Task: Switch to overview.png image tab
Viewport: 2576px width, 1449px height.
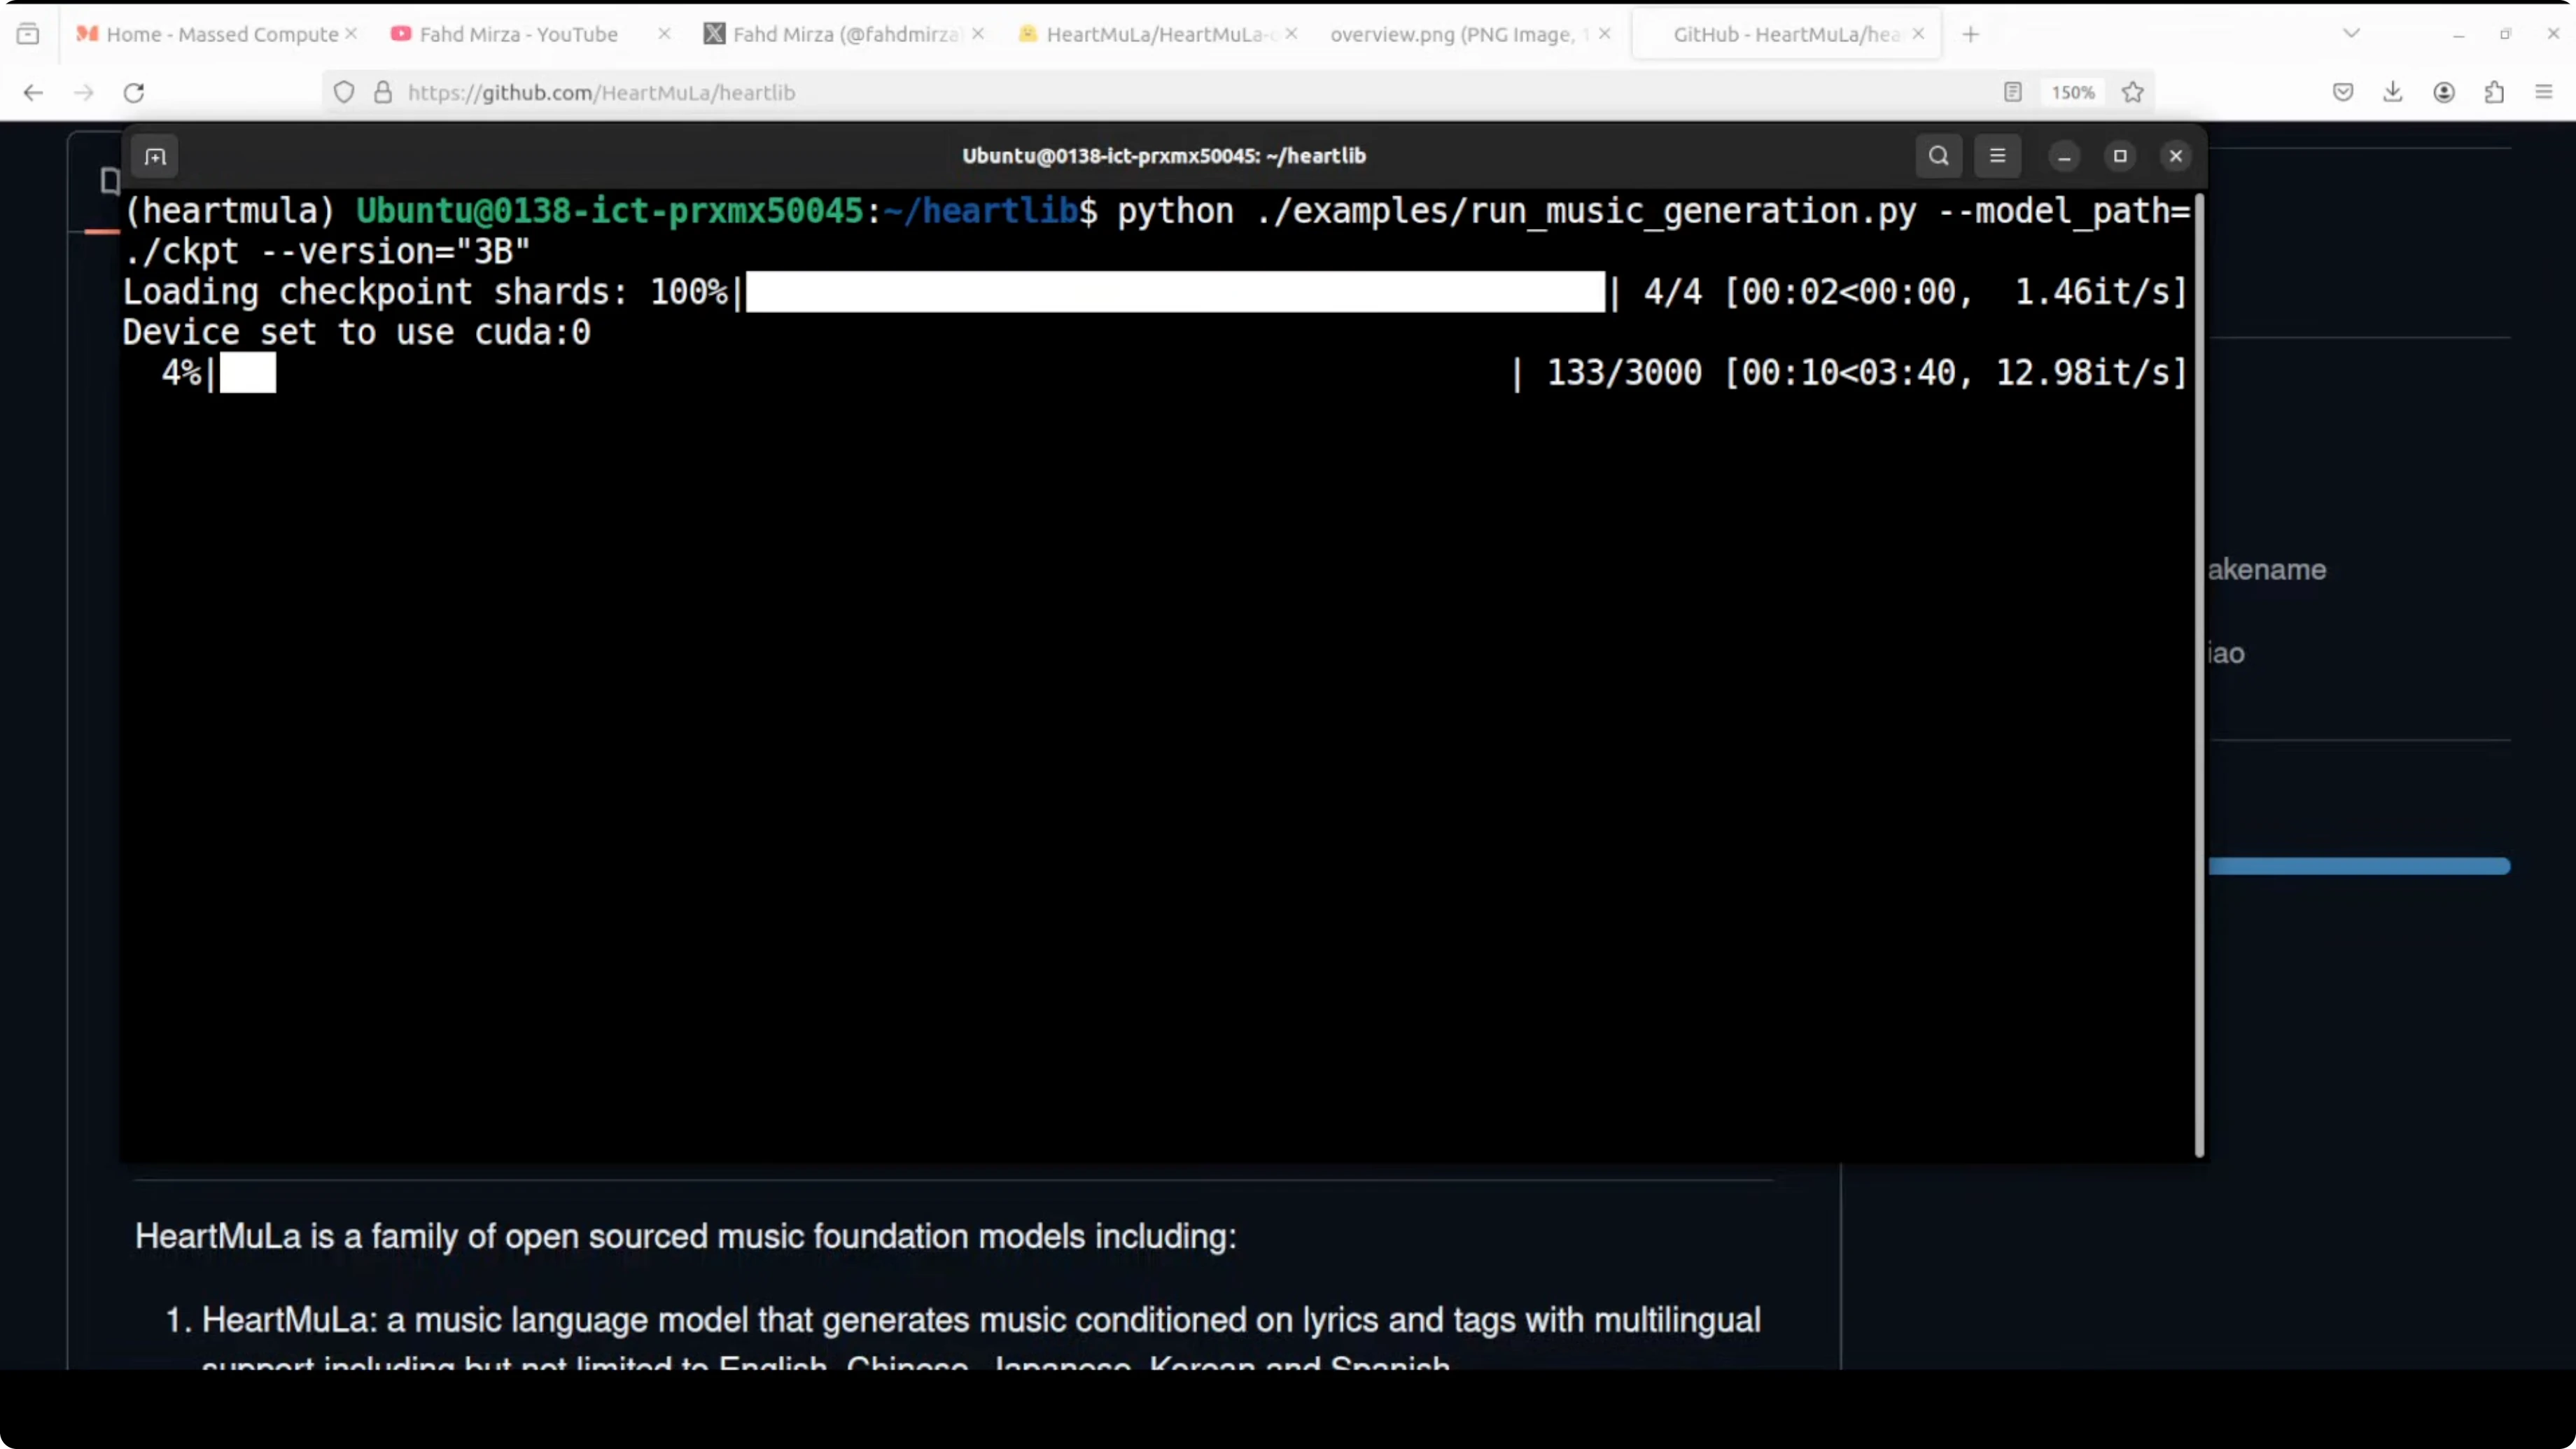Action: pos(1452,34)
